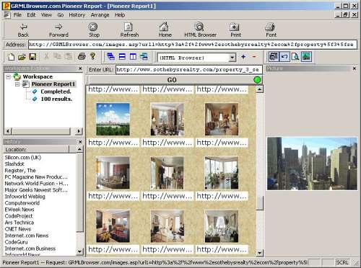Select 'Ars Technica' in history list
The height and width of the screenshot is (268, 361).
19,223
